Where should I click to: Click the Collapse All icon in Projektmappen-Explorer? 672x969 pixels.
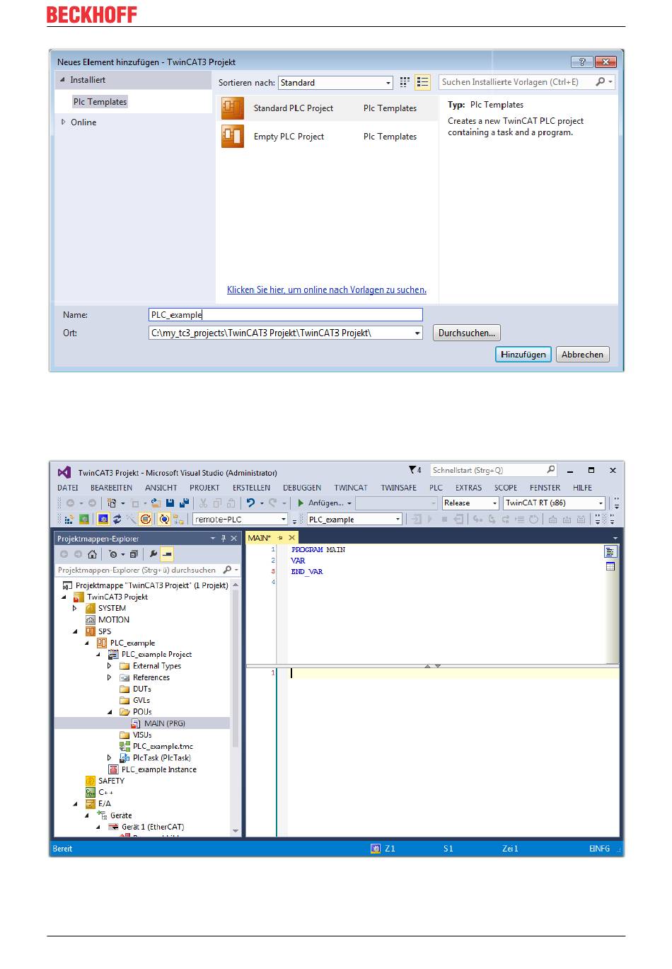pos(134,554)
